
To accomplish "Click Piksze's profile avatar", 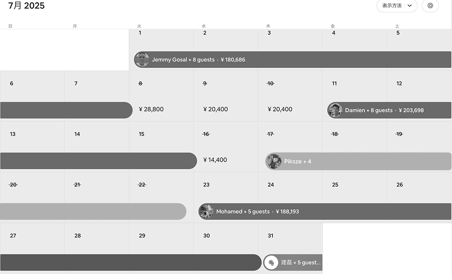I will pos(274,161).
